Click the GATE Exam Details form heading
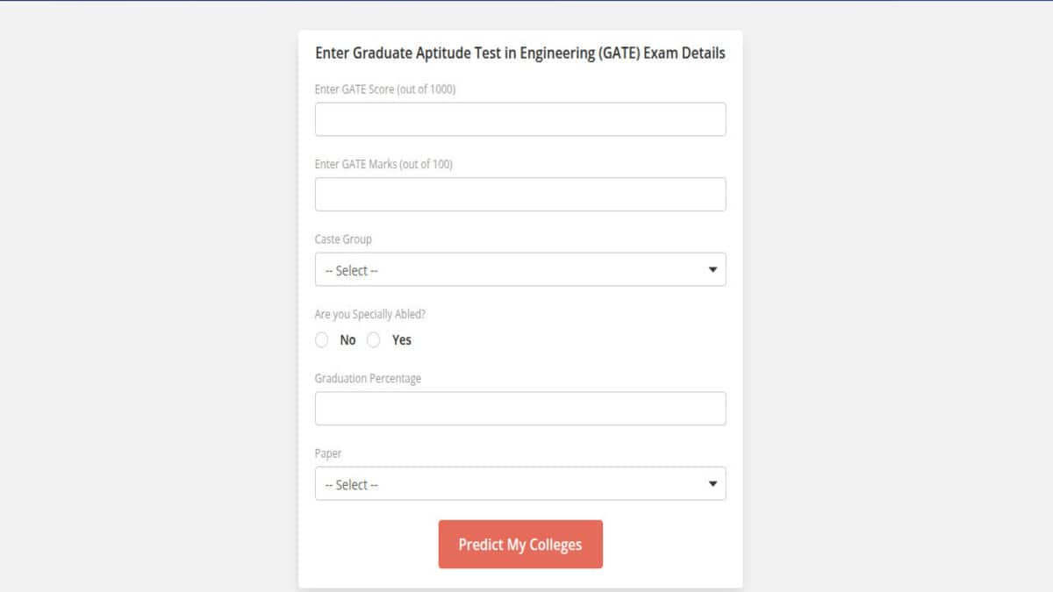The height and width of the screenshot is (592, 1053). [x=519, y=53]
